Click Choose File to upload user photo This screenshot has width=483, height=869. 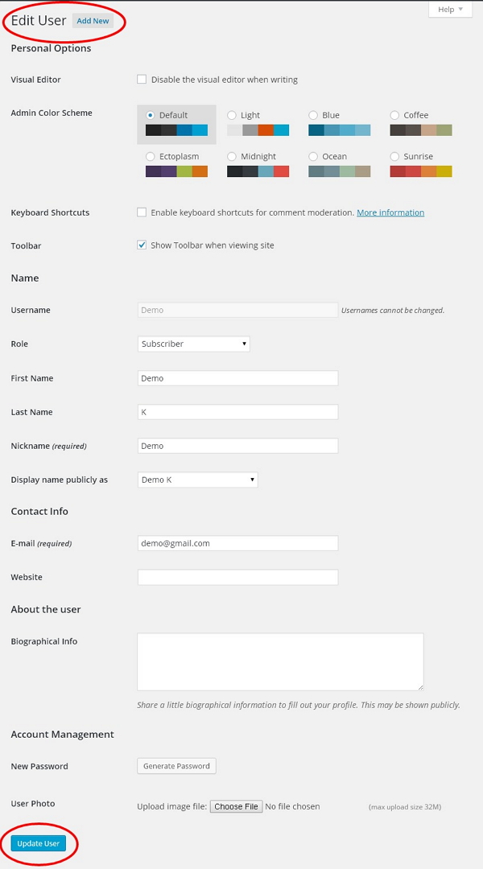click(236, 806)
